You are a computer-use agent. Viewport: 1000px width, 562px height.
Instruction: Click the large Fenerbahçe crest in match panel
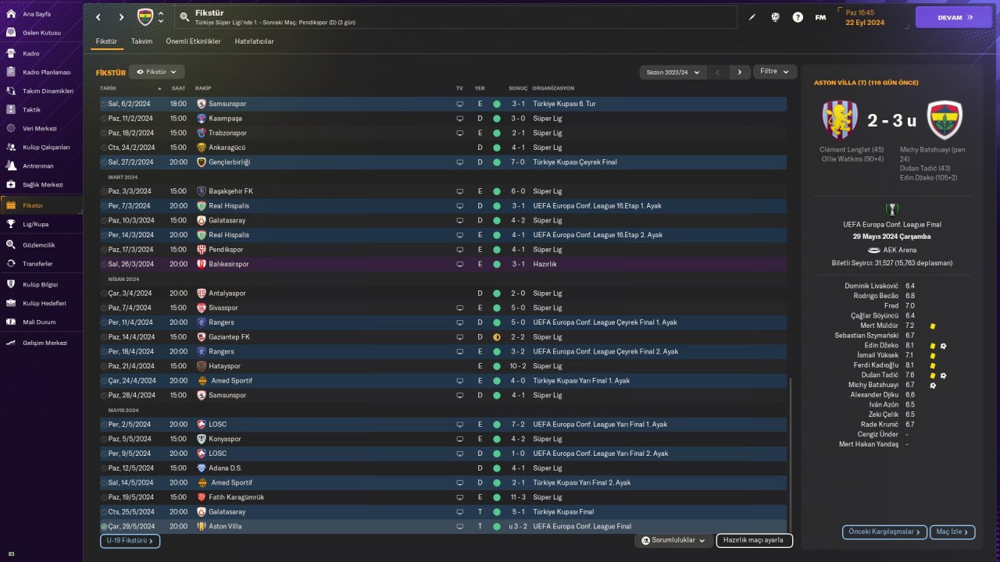click(x=944, y=120)
